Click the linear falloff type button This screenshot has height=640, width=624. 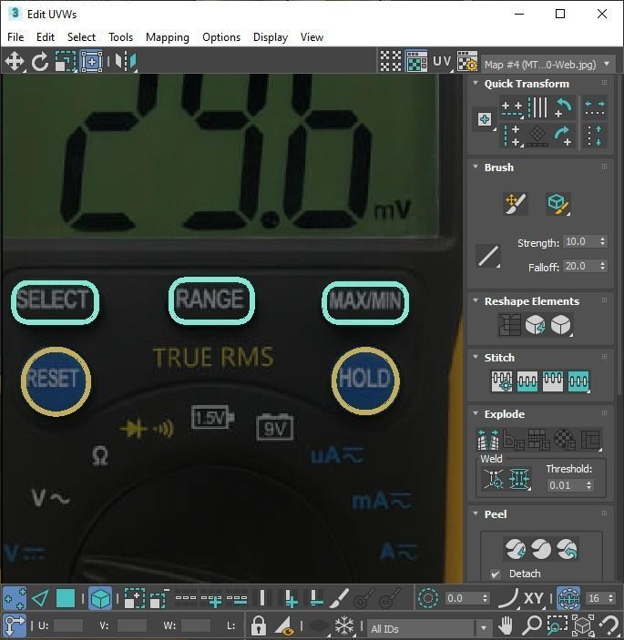(x=489, y=256)
